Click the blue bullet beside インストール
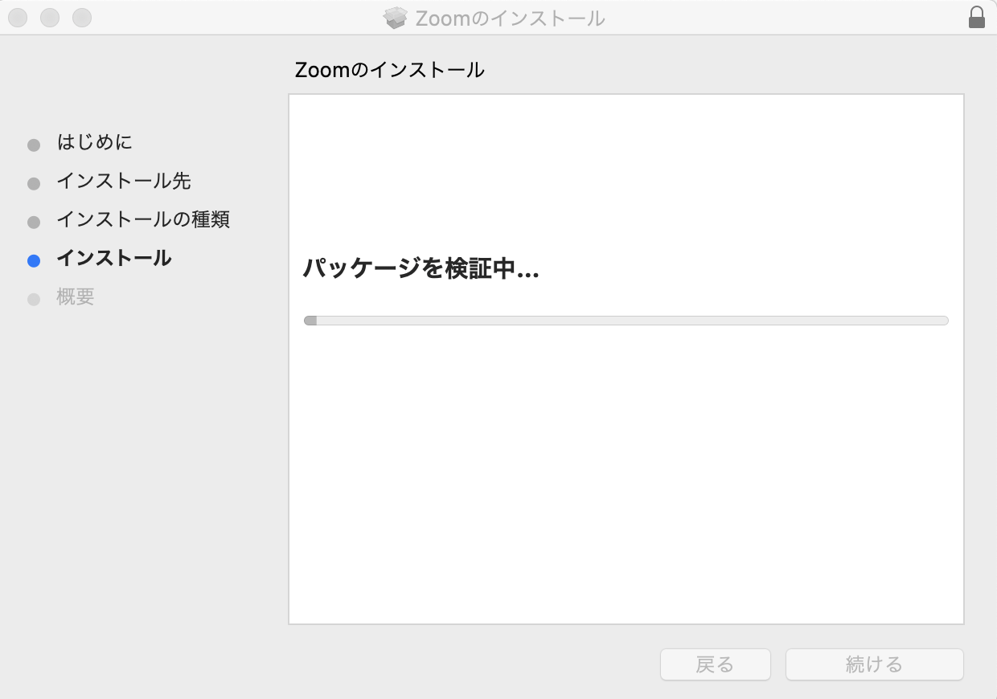The width and height of the screenshot is (997, 699). (34, 261)
